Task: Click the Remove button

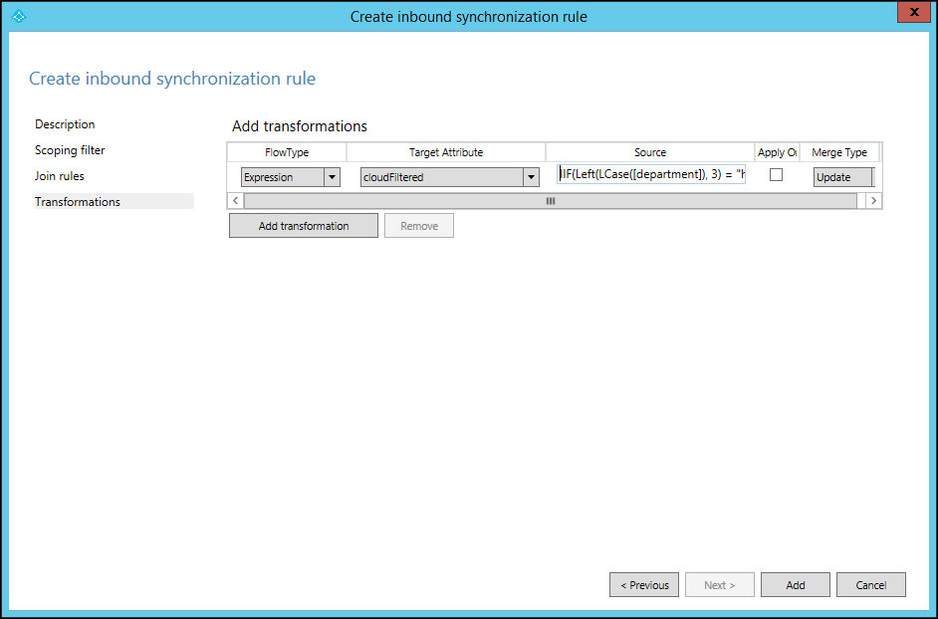Action: point(418,225)
